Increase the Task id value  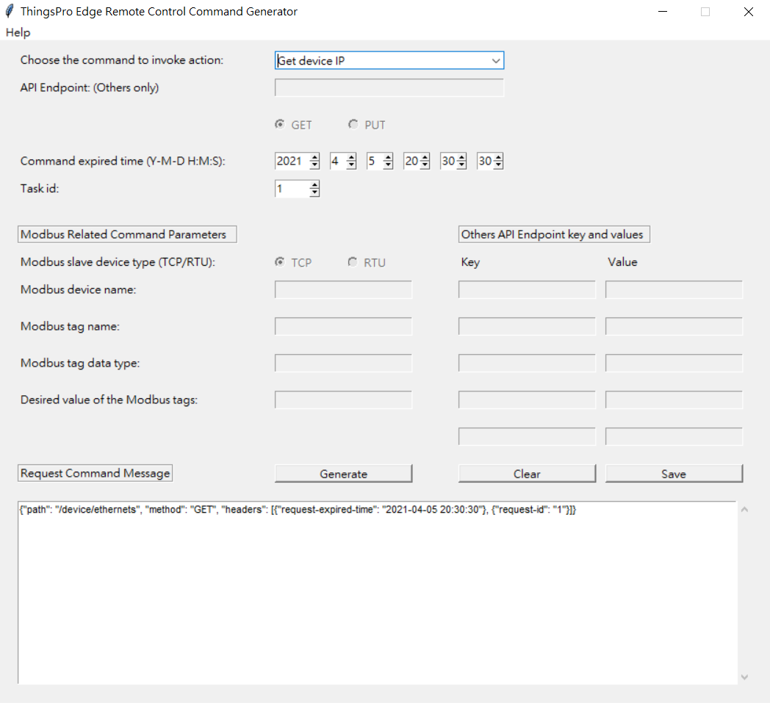click(x=314, y=184)
